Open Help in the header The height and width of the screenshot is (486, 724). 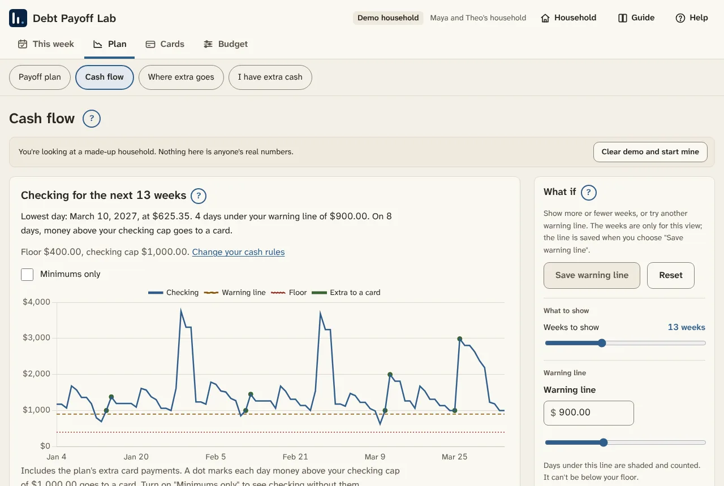(692, 18)
